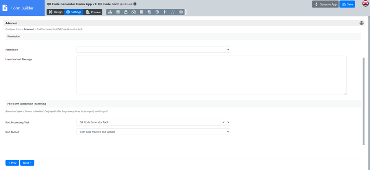Open the Run Tool on dropdown

click(153, 132)
